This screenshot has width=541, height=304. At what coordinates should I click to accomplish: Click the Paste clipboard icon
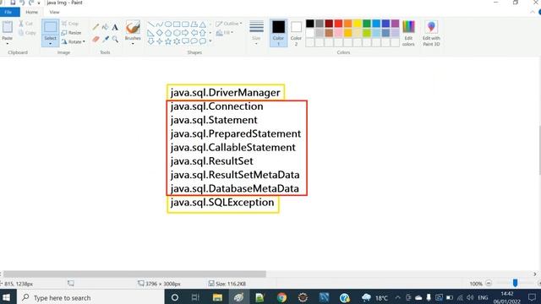pos(8,27)
